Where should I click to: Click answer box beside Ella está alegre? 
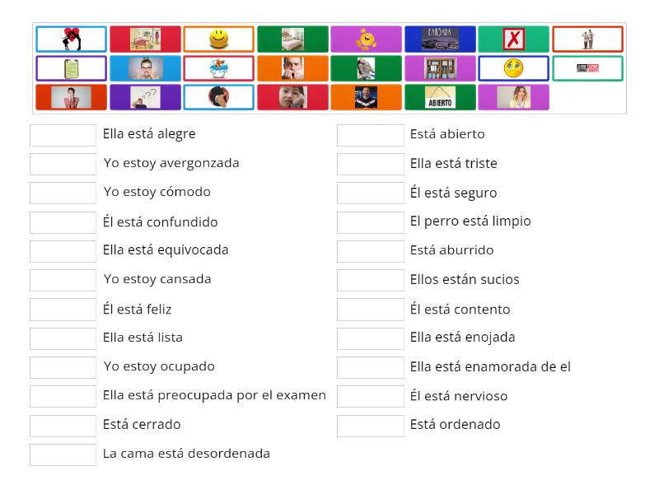click(63, 135)
